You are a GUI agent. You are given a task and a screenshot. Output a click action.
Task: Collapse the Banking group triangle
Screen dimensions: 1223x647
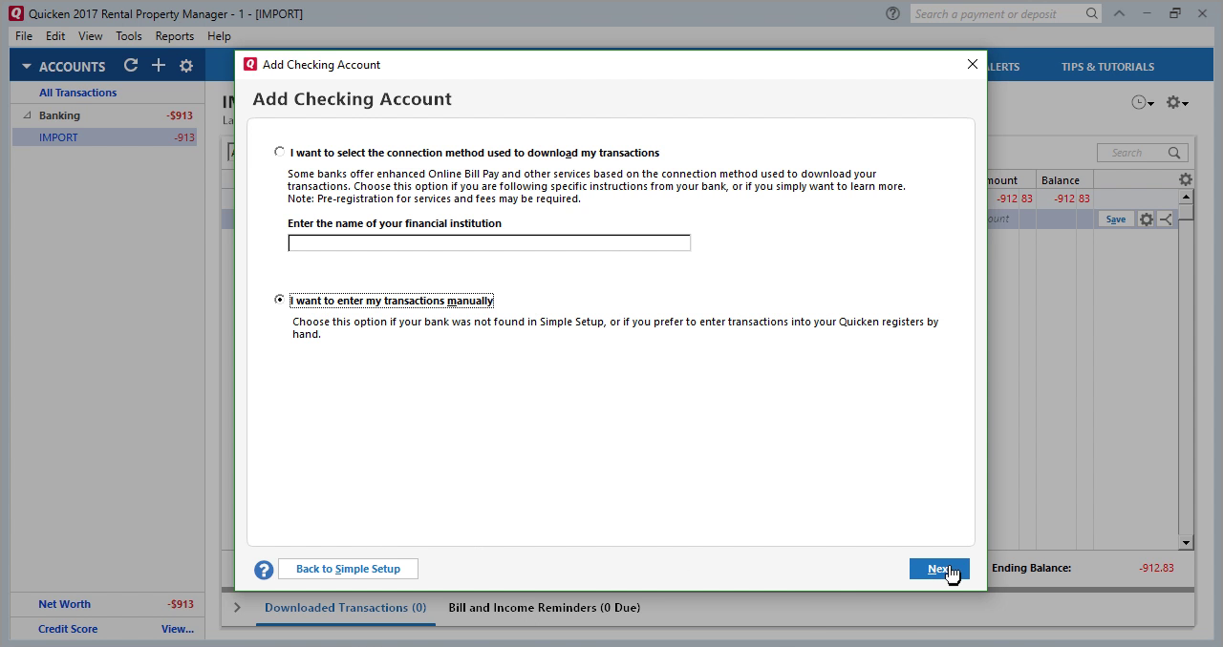(27, 115)
